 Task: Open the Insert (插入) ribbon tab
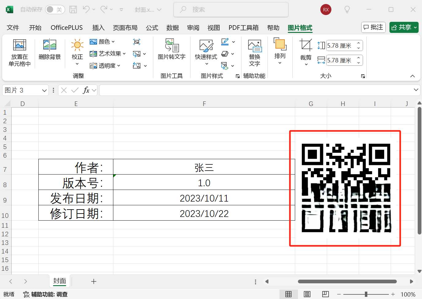tap(98, 28)
